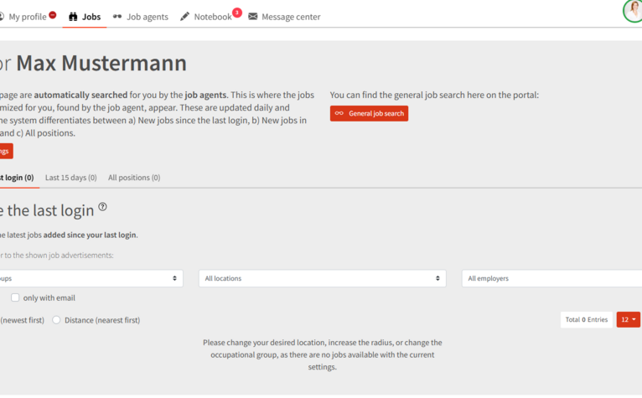Expand the All locations dropdown
Image resolution: width=642 pixels, height=398 pixels.
click(322, 278)
